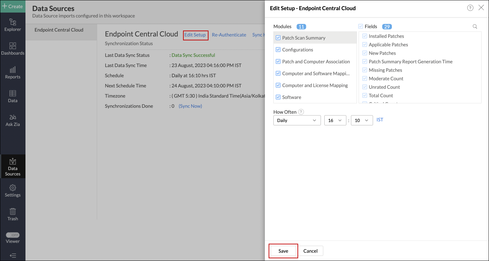Toggle the Viewer mode switch
This screenshot has height=261, width=489.
[x=13, y=235]
